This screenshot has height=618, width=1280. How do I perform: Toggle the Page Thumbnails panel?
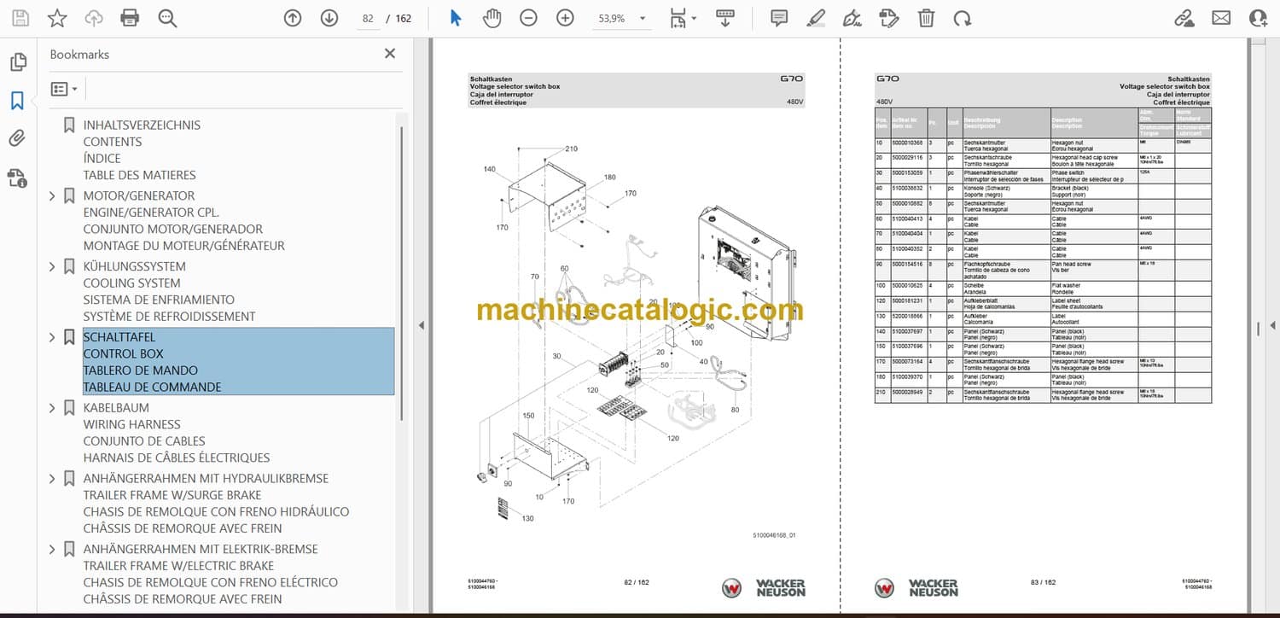pos(17,62)
